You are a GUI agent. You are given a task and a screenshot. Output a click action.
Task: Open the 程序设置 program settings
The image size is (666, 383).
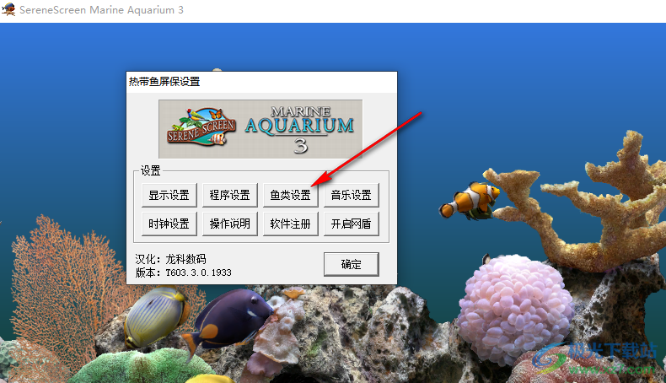pos(230,195)
